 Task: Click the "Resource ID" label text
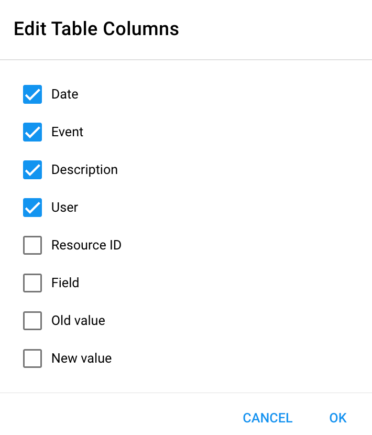tap(86, 245)
